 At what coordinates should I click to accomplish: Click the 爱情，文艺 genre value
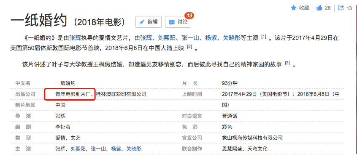click(x=68, y=138)
